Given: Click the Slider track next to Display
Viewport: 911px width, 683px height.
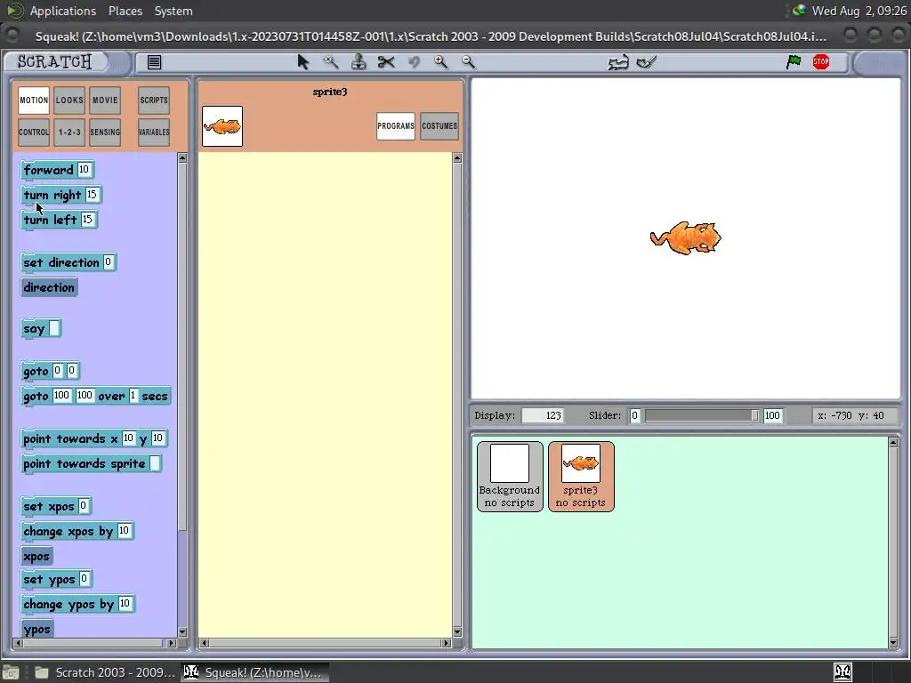Looking at the screenshot, I should pos(701,416).
